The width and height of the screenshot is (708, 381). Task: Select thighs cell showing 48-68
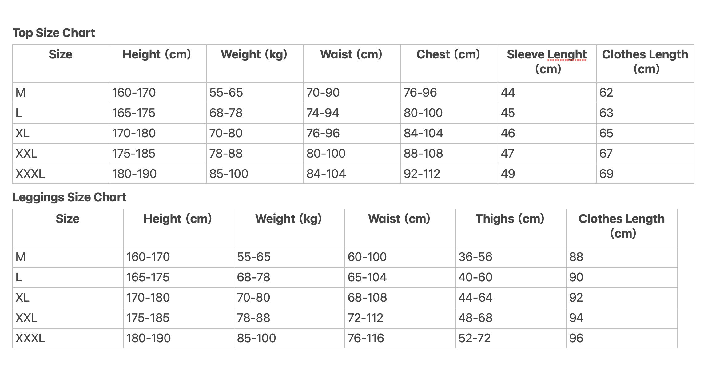(x=475, y=318)
